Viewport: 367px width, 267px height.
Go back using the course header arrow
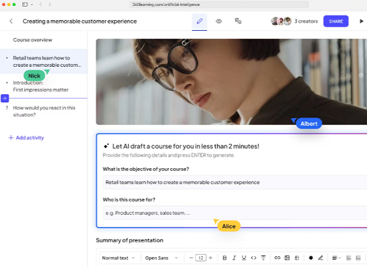(11, 21)
